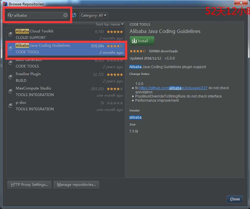The image size is (250, 209).
Task: Click the 509984 downloads text
Action: click(163, 51)
